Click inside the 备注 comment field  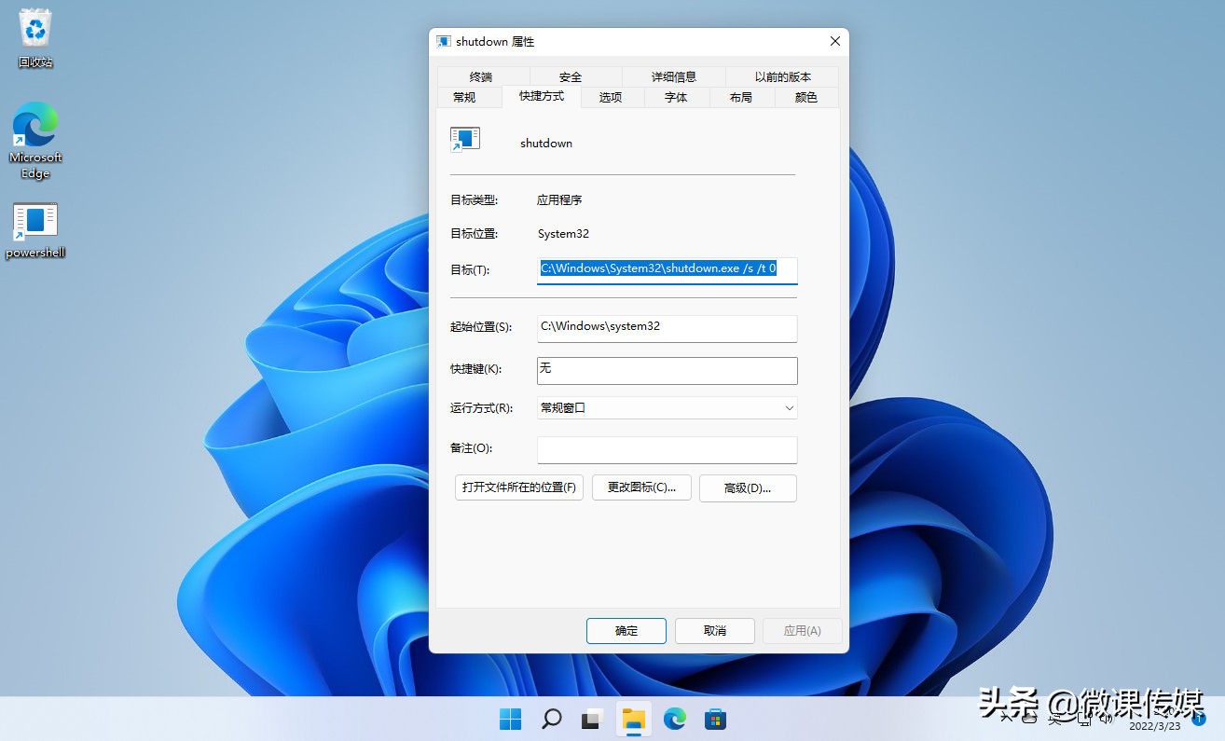(x=667, y=449)
